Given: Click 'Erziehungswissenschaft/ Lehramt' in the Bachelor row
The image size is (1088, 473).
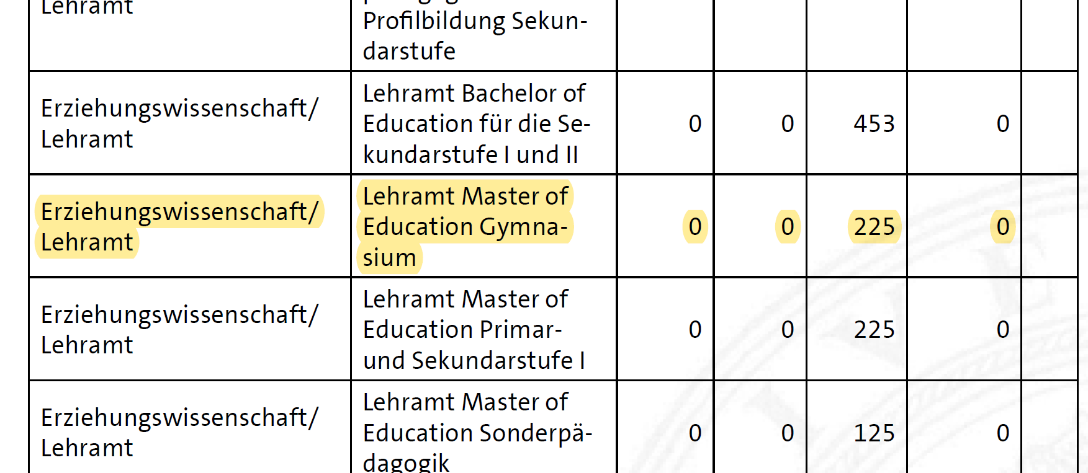Looking at the screenshot, I should (179, 123).
